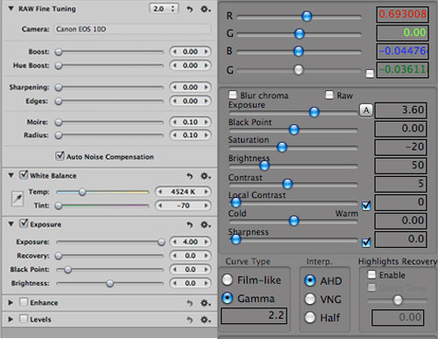Decrease Brightness value with left arrow
Viewport: 438px width, 339px height.
point(174,283)
